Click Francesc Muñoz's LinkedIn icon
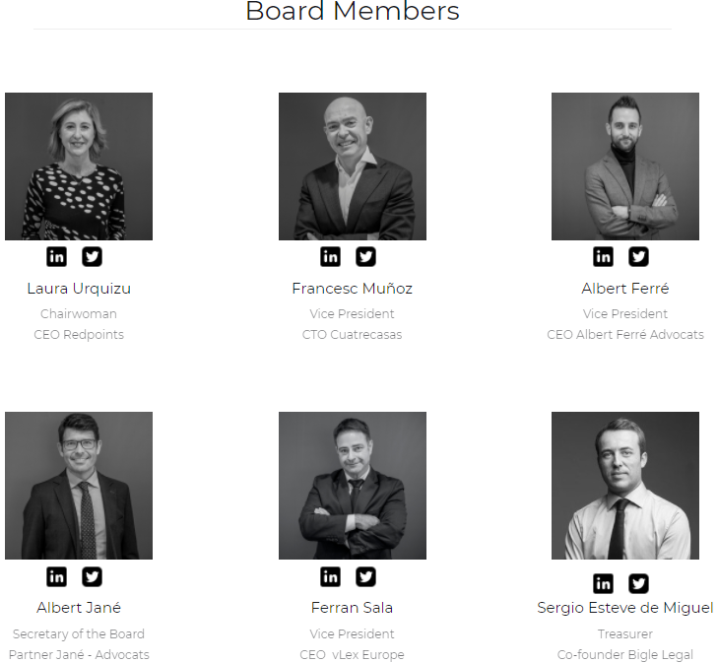 [x=330, y=256]
